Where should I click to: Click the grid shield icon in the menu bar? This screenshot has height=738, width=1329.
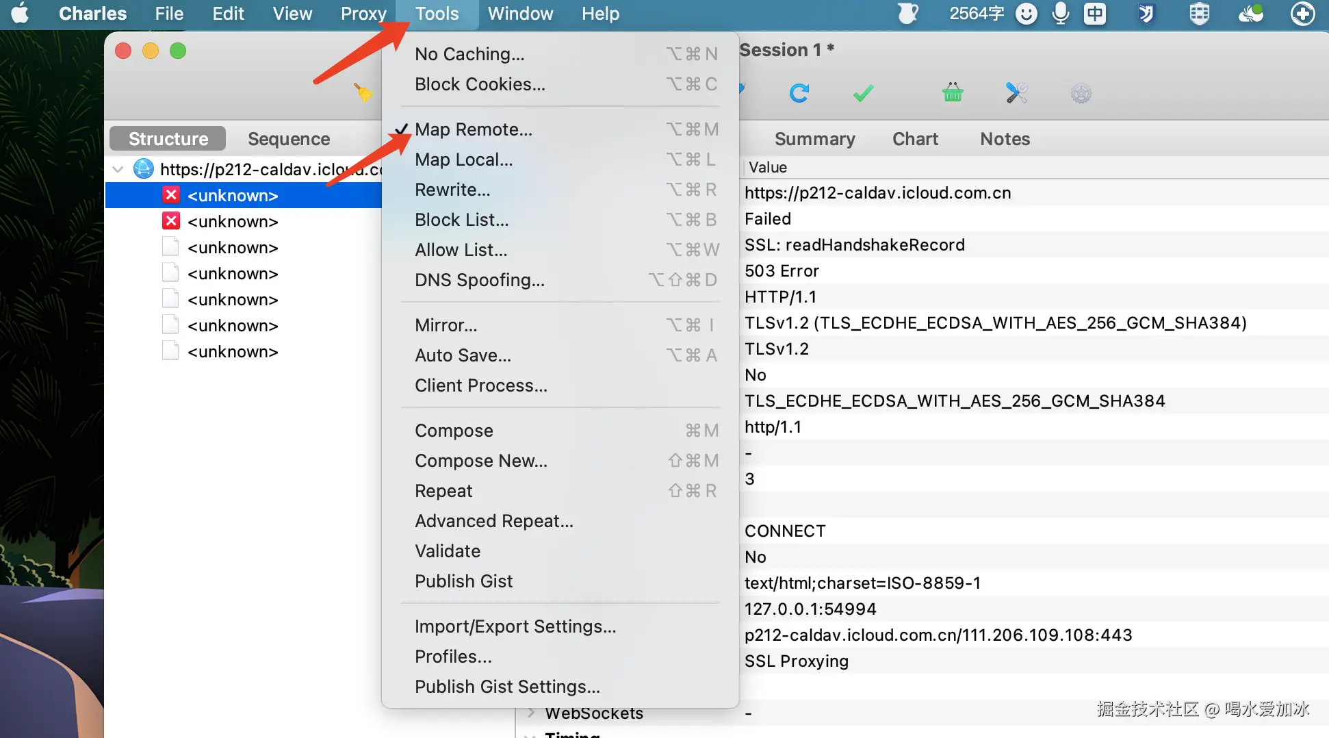(x=1199, y=13)
